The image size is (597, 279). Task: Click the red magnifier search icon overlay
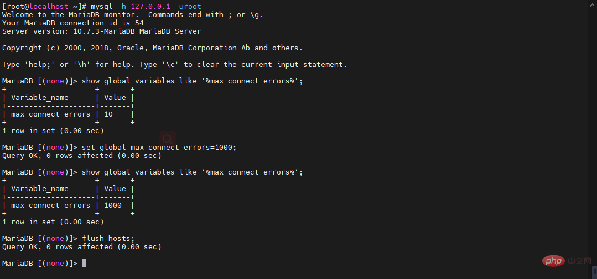pyautogui.click(x=168, y=139)
